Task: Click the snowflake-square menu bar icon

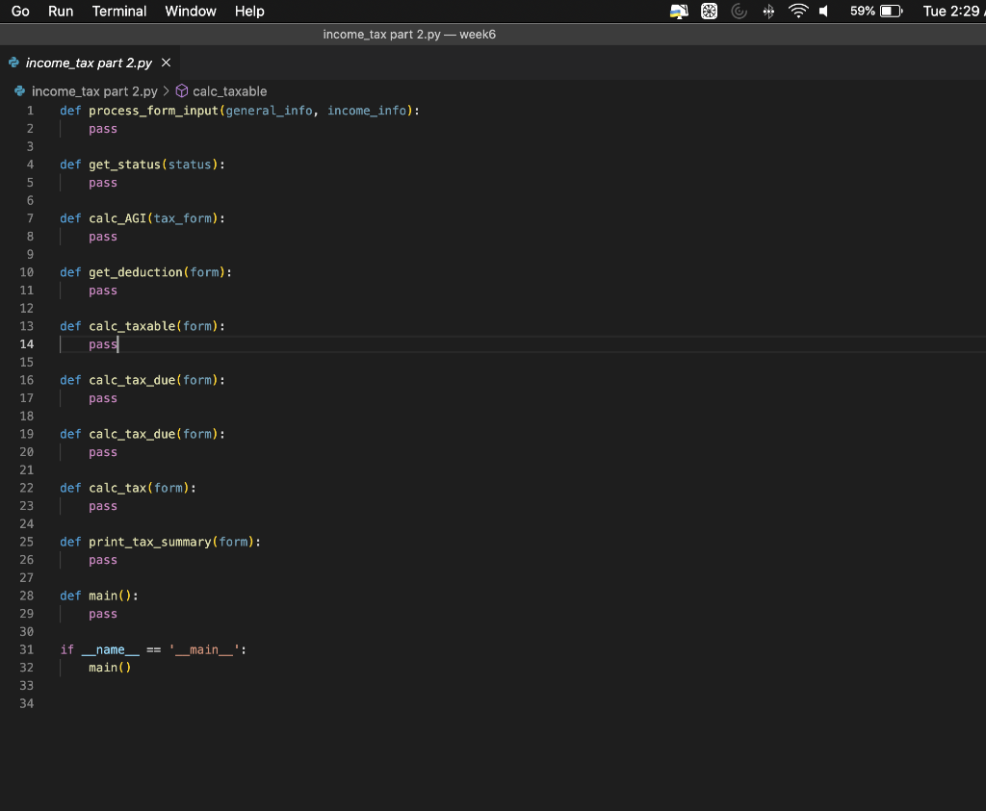Action: tap(709, 11)
